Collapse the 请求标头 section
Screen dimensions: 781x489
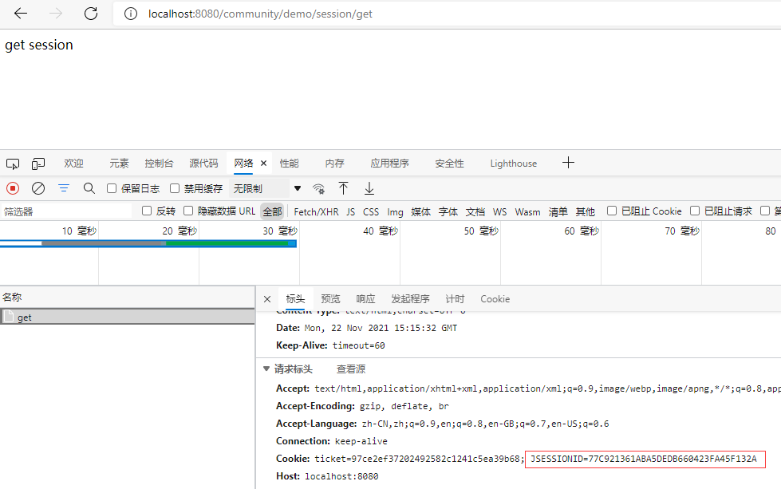tap(266, 369)
